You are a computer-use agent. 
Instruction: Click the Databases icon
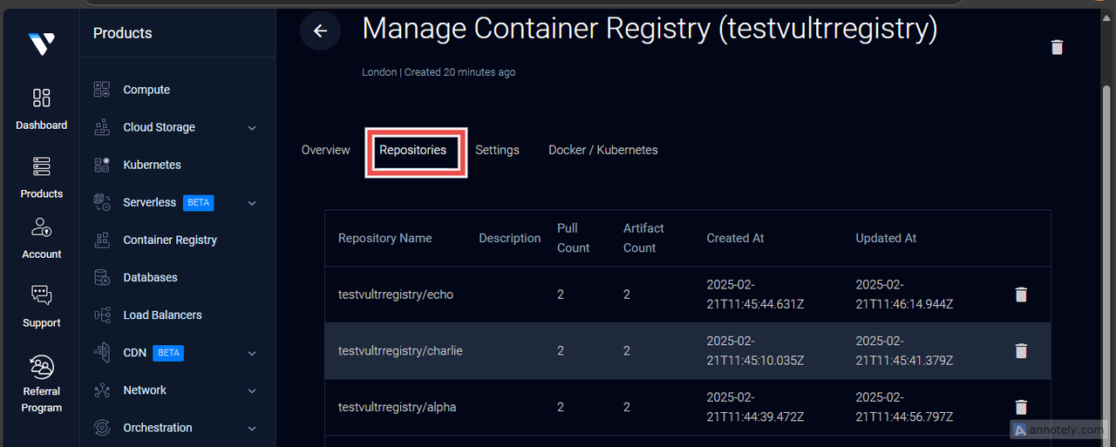point(102,277)
